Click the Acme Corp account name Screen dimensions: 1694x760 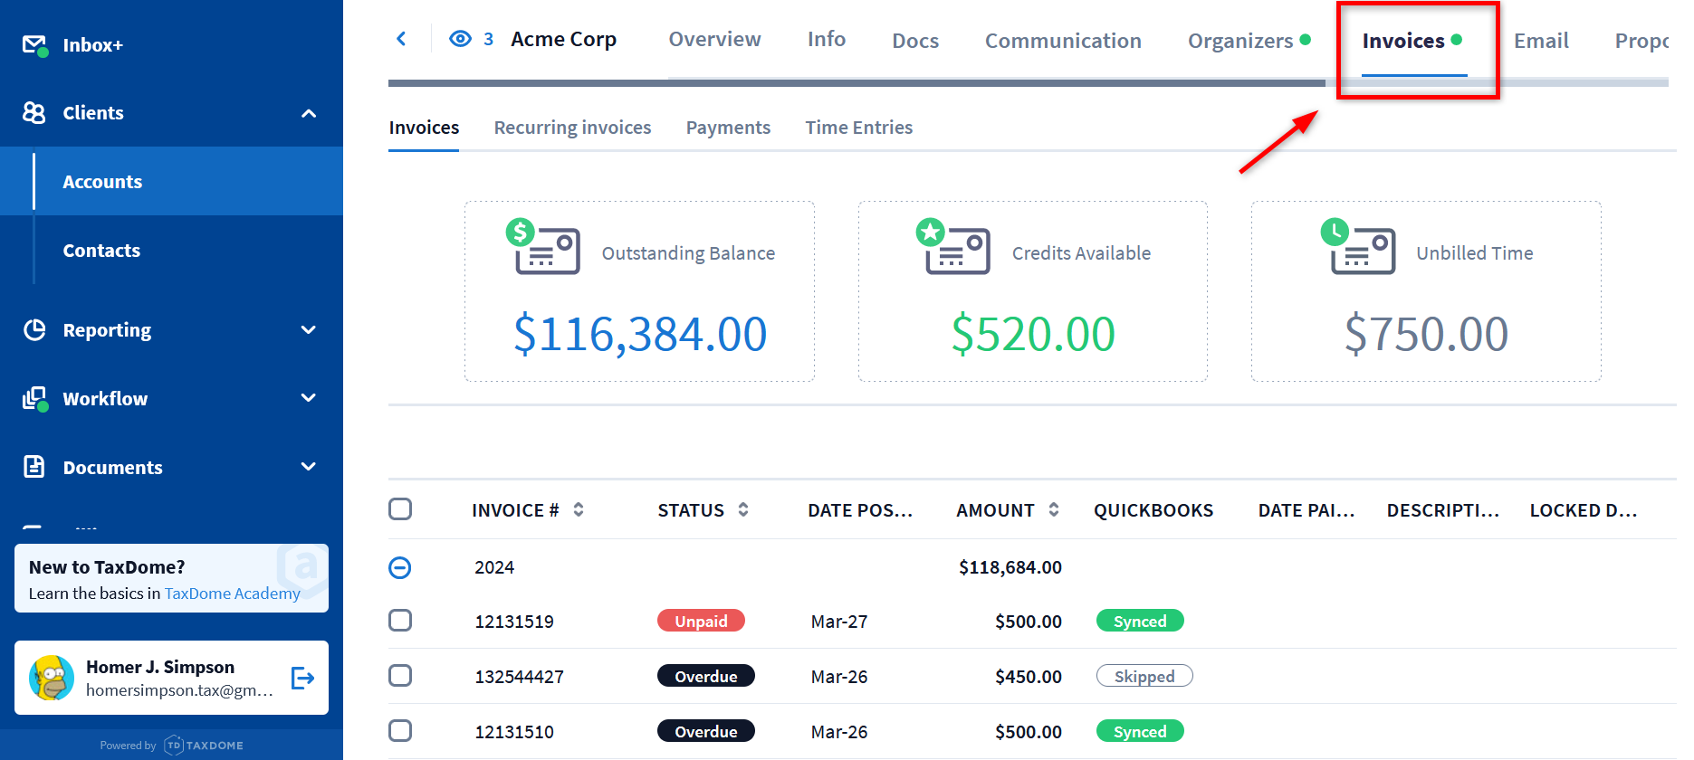click(563, 39)
